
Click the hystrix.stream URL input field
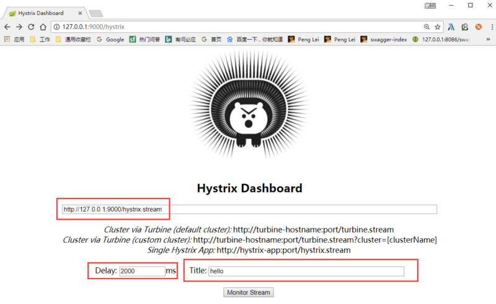[250, 209]
